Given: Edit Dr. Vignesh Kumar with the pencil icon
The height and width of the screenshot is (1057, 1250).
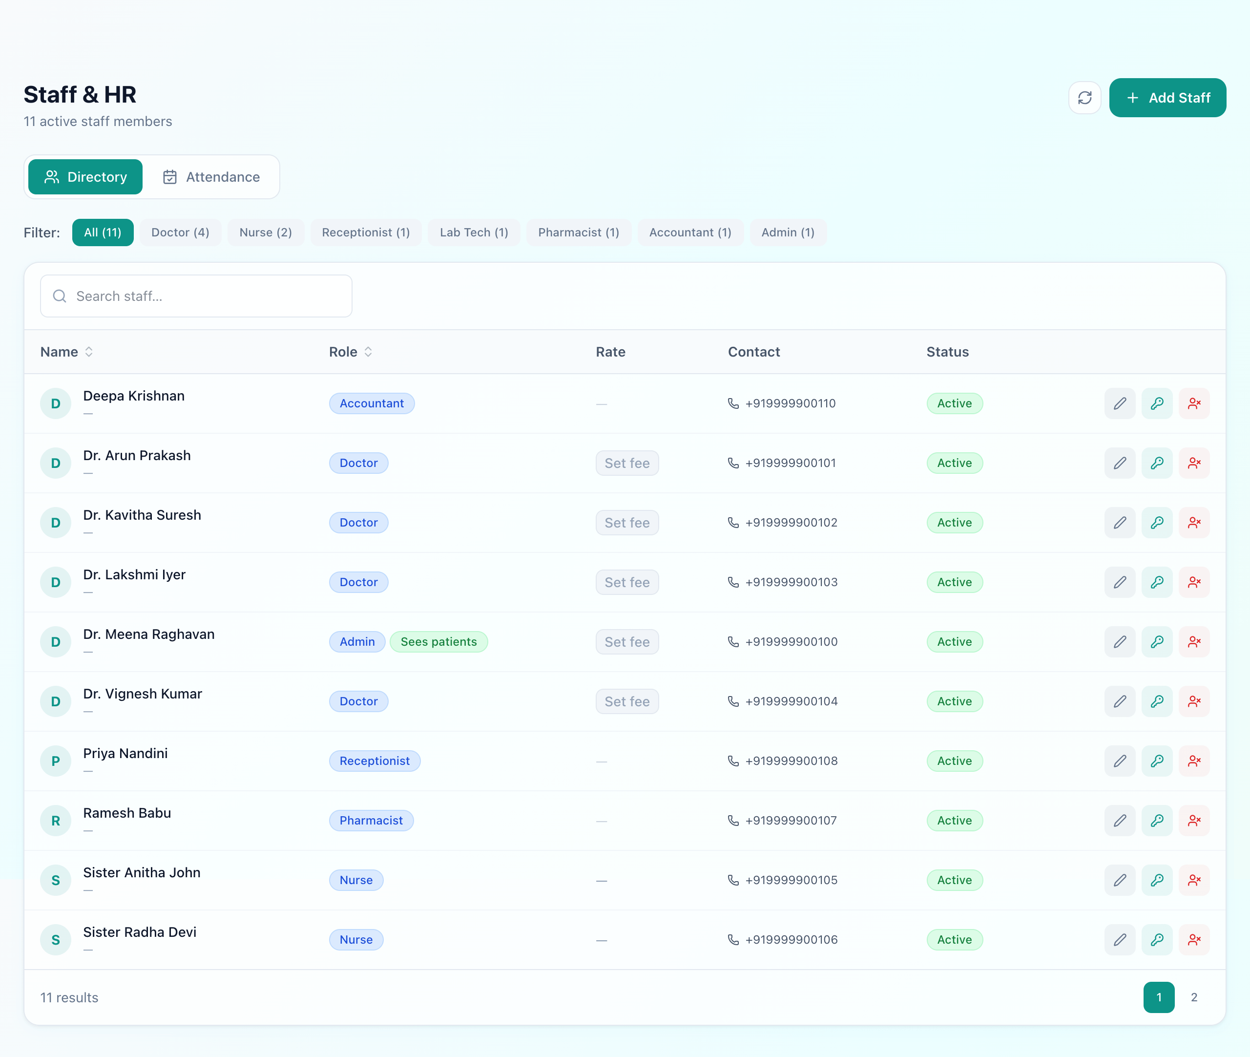Looking at the screenshot, I should click(1120, 701).
